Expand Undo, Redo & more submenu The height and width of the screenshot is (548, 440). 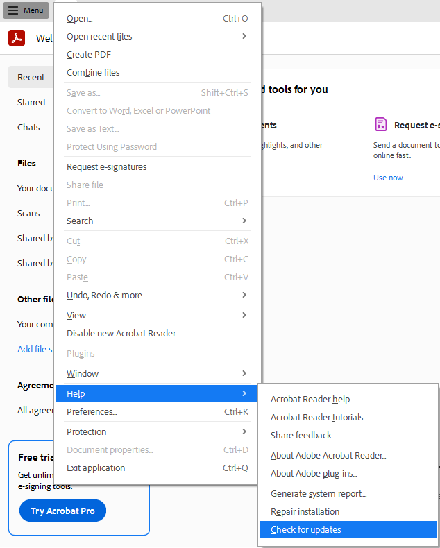click(157, 295)
